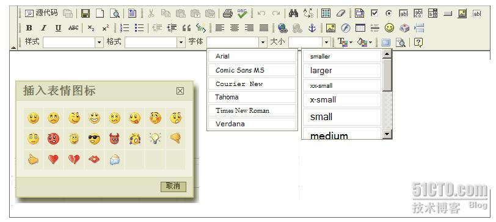Screen dimensions: 496x222
Task: Insert Flash with the Flash icon
Action: click(346, 28)
